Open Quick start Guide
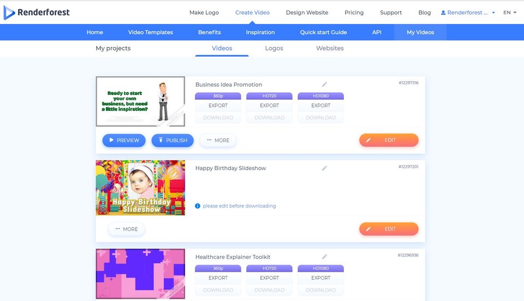Viewport: 524px width, 301px height. (x=323, y=32)
